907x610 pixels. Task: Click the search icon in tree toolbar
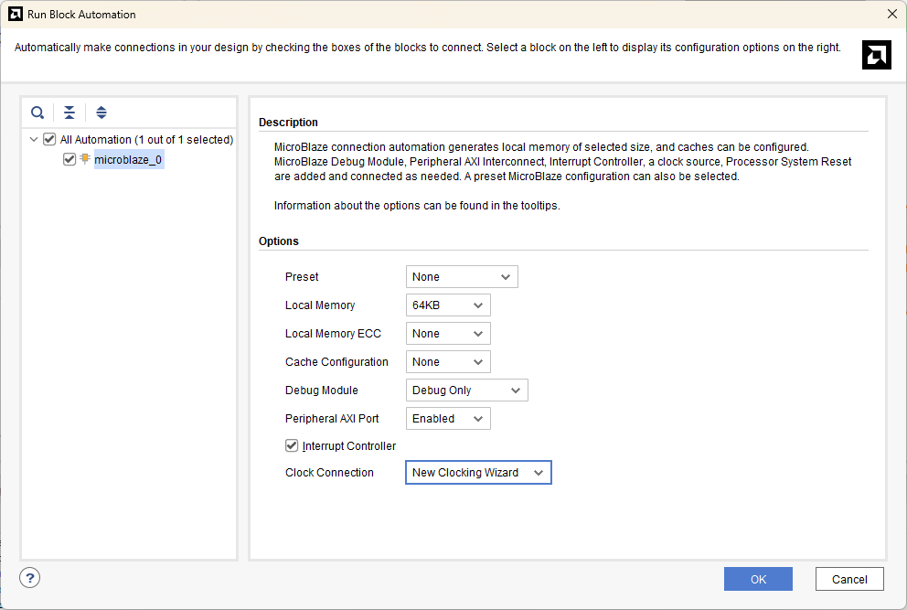(x=37, y=112)
